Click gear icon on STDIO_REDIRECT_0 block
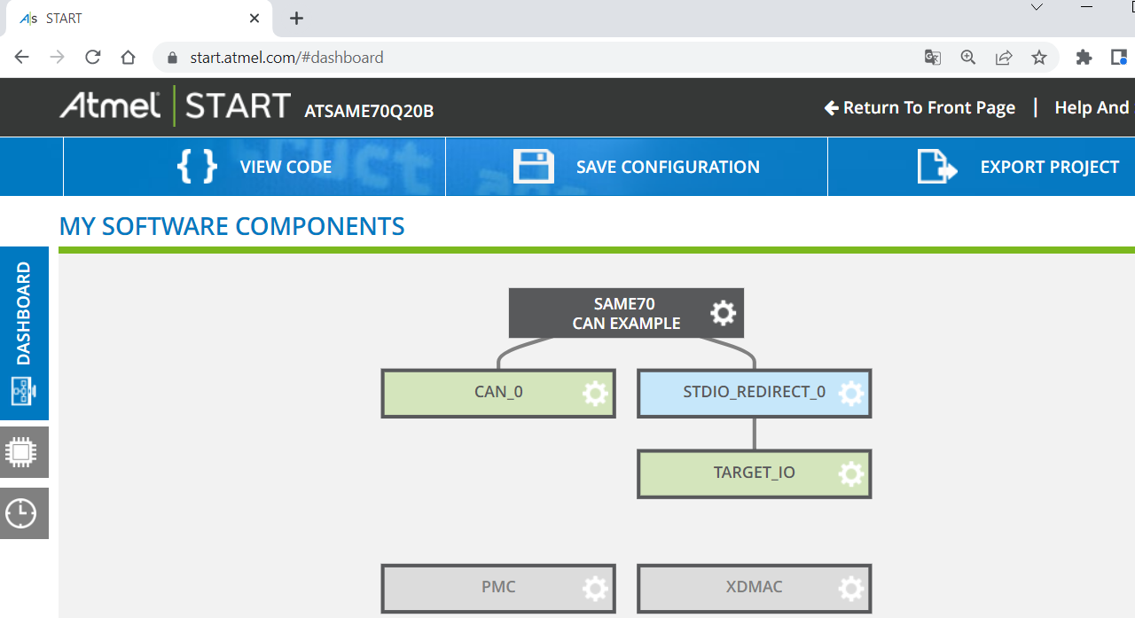The height and width of the screenshot is (618, 1135). (850, 393)
